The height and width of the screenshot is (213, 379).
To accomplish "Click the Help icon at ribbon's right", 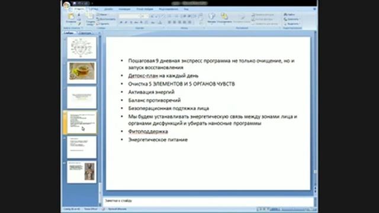I will tap(314, 9).
